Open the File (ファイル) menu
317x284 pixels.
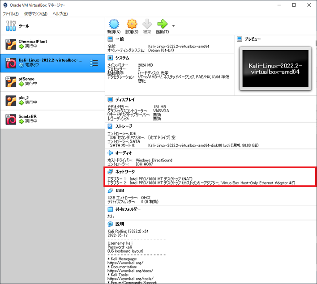[x=10, y=14]
